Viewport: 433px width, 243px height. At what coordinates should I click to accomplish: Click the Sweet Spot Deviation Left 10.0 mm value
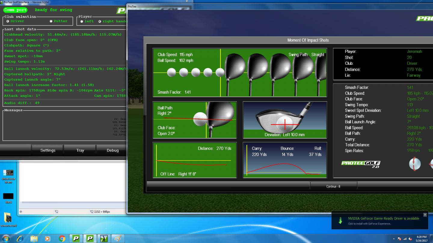click(x=418, y=110)
